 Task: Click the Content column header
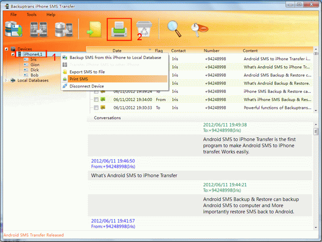point(250,50)
